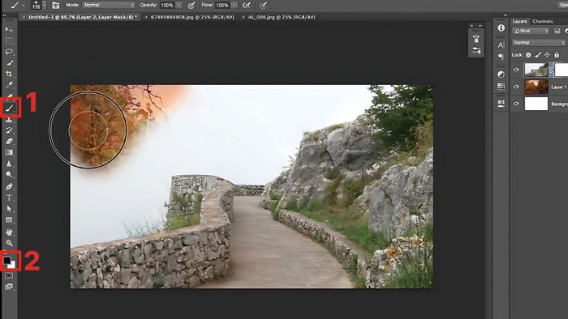Toggle the Brush panel from options bar
This screenshot has width=568, height=319.
tap(55, 5)
